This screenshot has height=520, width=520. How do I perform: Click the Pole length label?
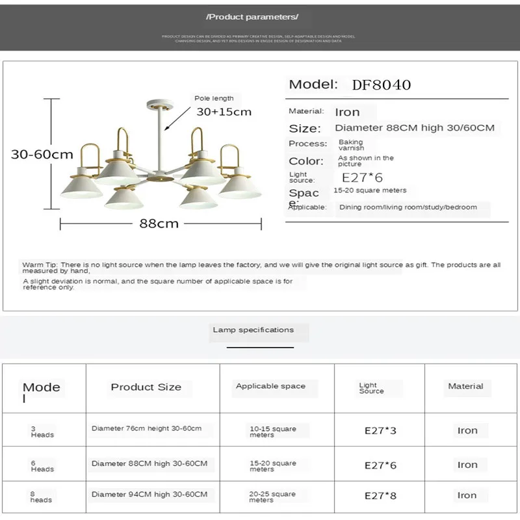(x=214, y=99)
